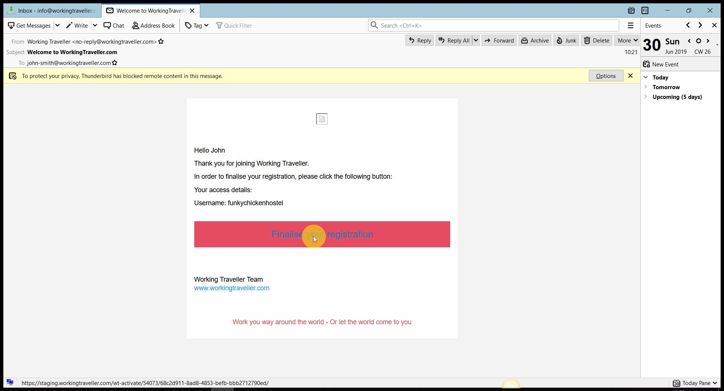Mark message as Junk
724x391 pixels.
pyautogui.click(x=566, y=40)
